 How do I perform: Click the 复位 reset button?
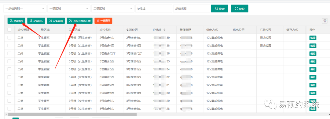(240, 8)
